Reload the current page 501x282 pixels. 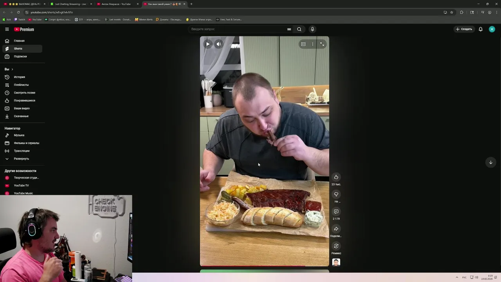[x=18, y=12]
